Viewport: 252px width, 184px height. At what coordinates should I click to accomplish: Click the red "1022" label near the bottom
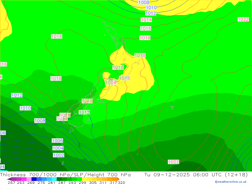[173, 162]
